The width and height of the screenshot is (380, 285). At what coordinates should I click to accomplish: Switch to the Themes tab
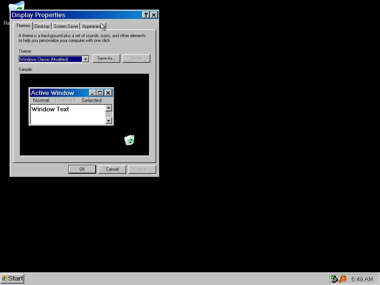click(23, 26)
